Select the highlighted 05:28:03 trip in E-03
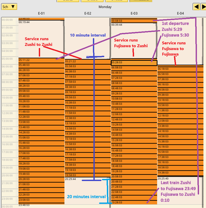The height and width of the screenshot is (208, 206). coord(134,63)
